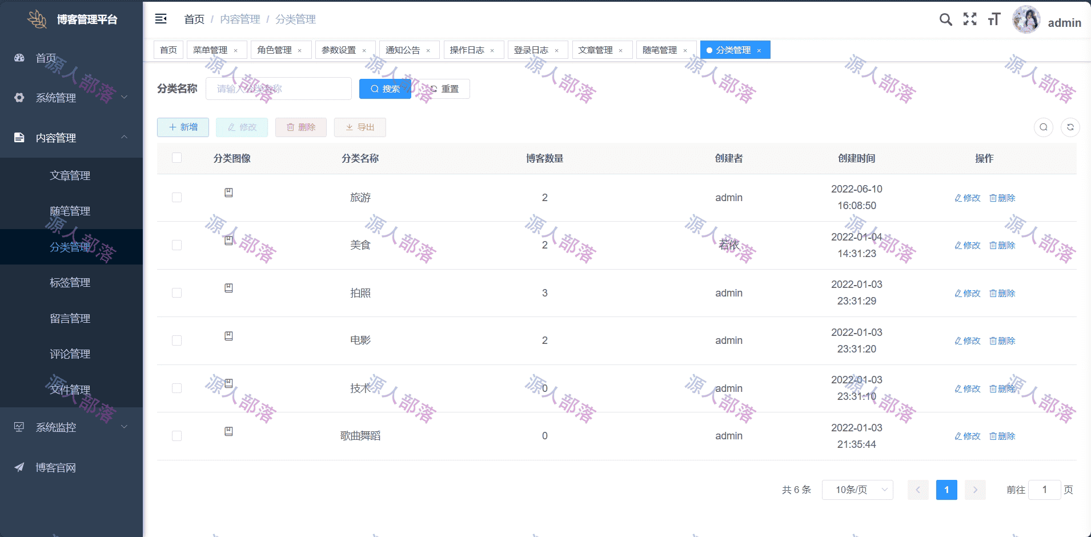Close the 角色管理 tab
Image resolution: width=1091 pixels, height=537 pixels.
[299, 50]
